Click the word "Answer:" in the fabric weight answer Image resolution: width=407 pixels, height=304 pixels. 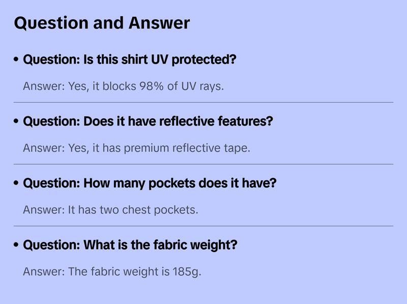44,272
